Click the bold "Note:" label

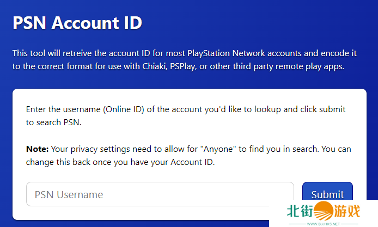click(x=38, y=149)
